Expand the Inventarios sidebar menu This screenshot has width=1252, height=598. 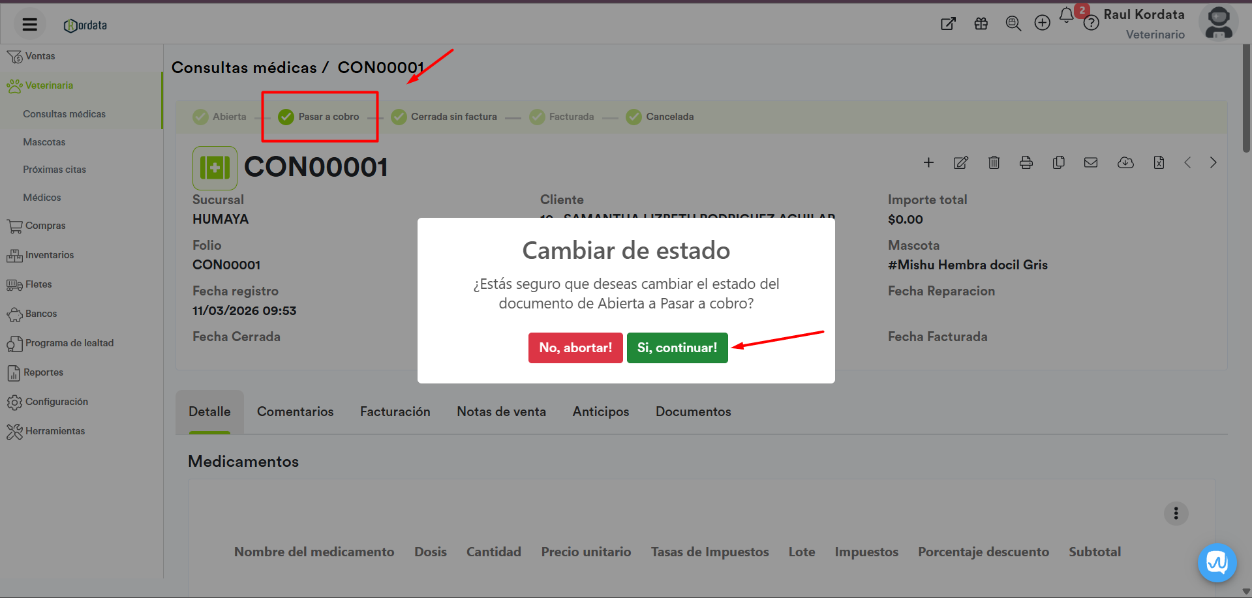(x=50, y=255)
